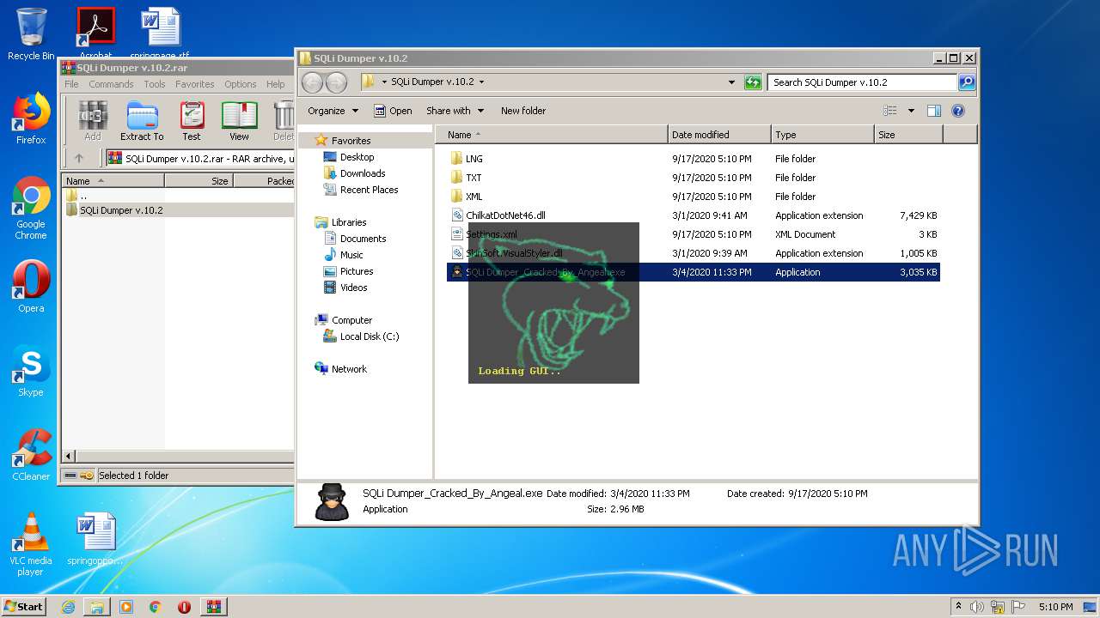Click New folder button
1100x618 pixels.
coord(523,111)
